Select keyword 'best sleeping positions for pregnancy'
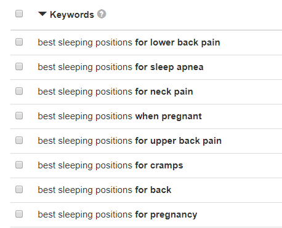Screen dimensions: 282x228 [x=118, y=214]
